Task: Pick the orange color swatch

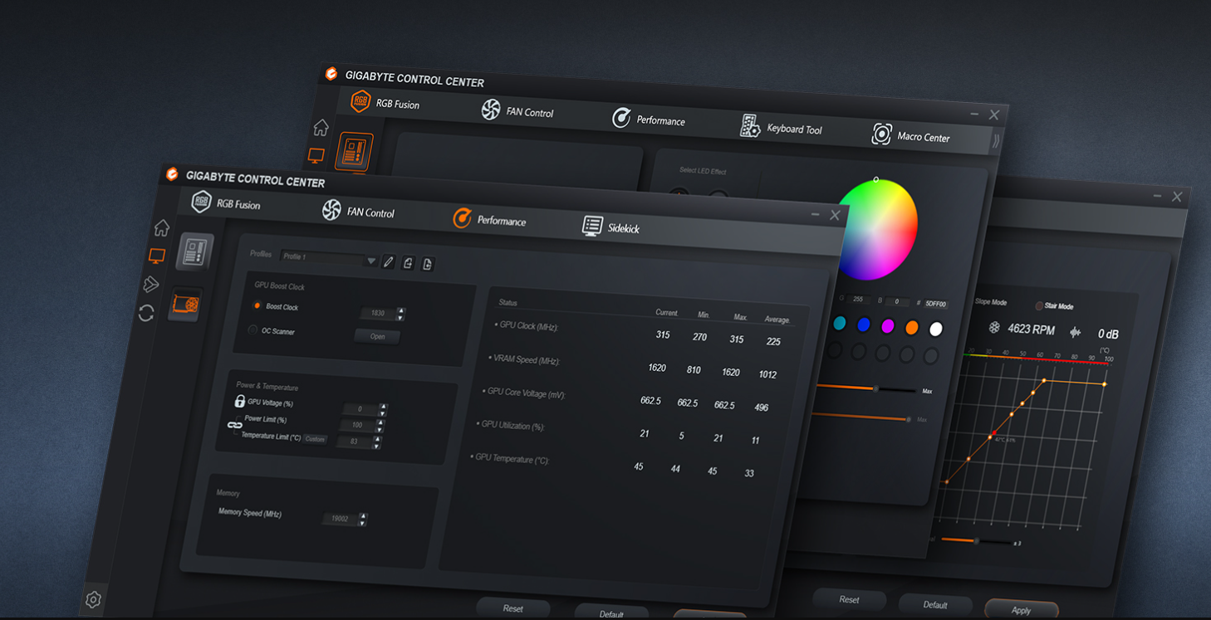Action: point(912,328)
